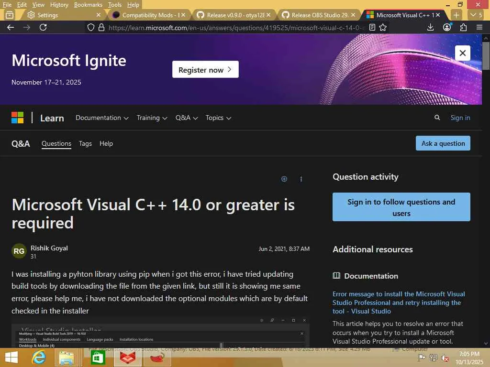The image size is (490, 367).
Task: Open the site search magnifier
Action: (x=437, y=118)
